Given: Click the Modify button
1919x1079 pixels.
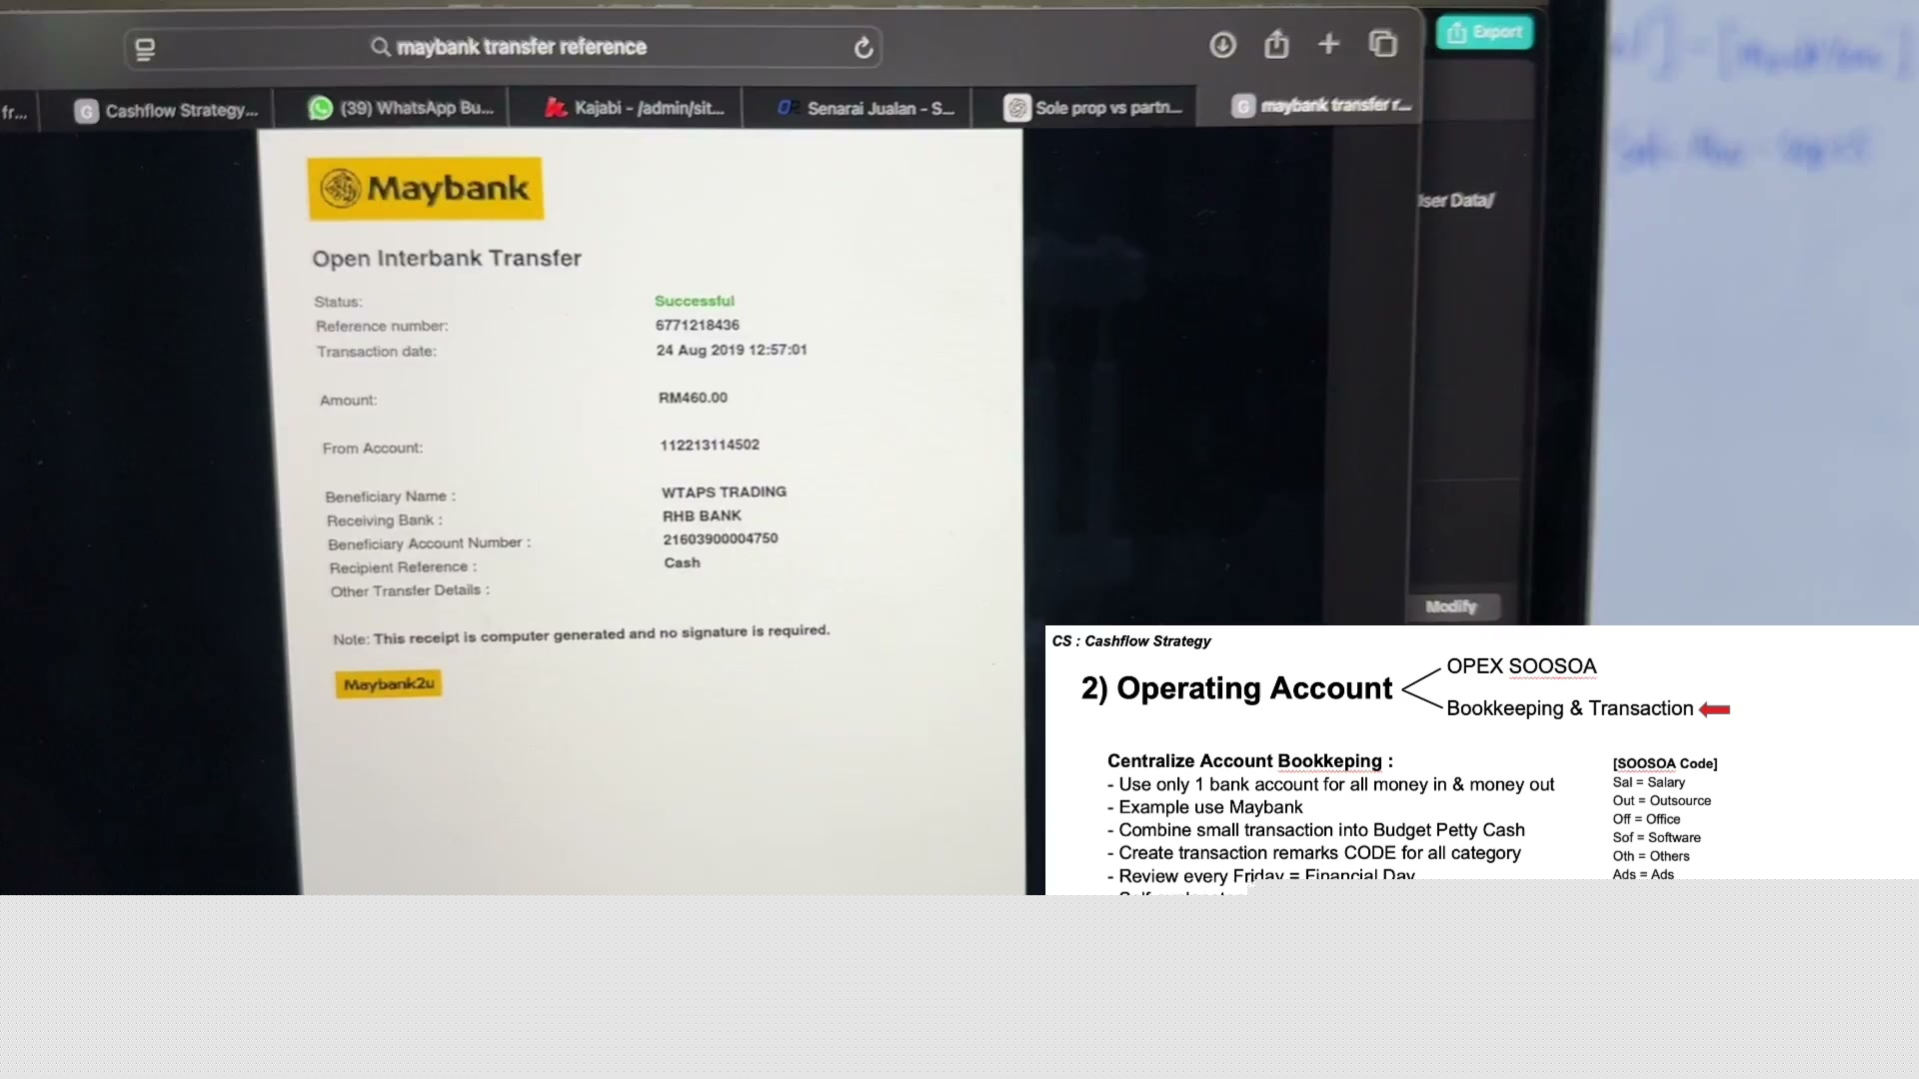Looking at the screenshot, I should click(1451, 606).
